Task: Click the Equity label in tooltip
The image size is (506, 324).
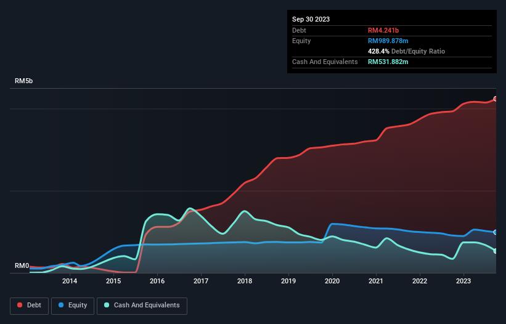Action: click(301, 41)
